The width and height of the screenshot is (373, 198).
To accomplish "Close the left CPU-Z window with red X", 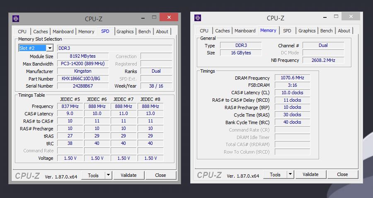I will click(x=169, y=17).
